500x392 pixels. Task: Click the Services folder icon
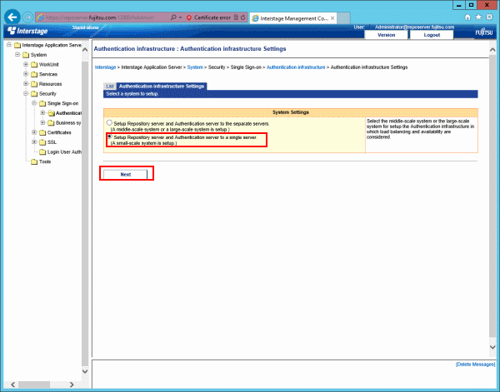click(x=34, y=75)
